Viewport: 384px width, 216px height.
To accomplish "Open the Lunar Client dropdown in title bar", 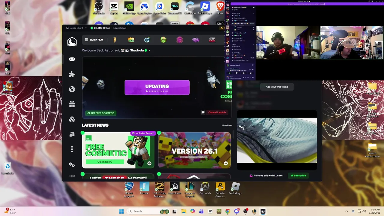I will point(76,28).
